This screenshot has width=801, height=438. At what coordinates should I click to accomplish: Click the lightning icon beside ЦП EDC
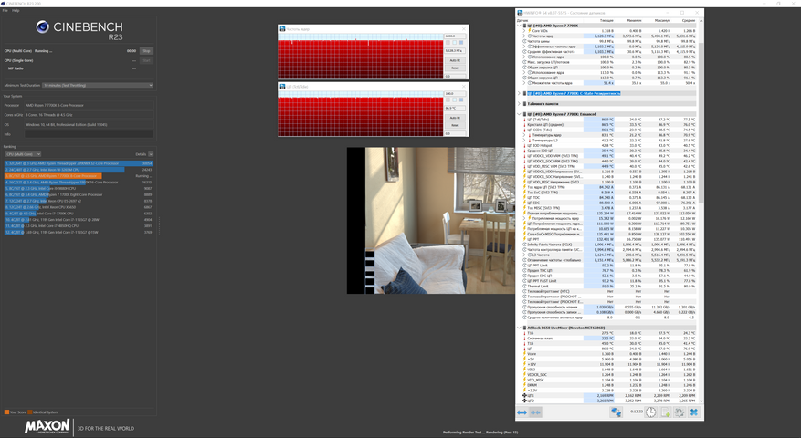click(524, 203)
